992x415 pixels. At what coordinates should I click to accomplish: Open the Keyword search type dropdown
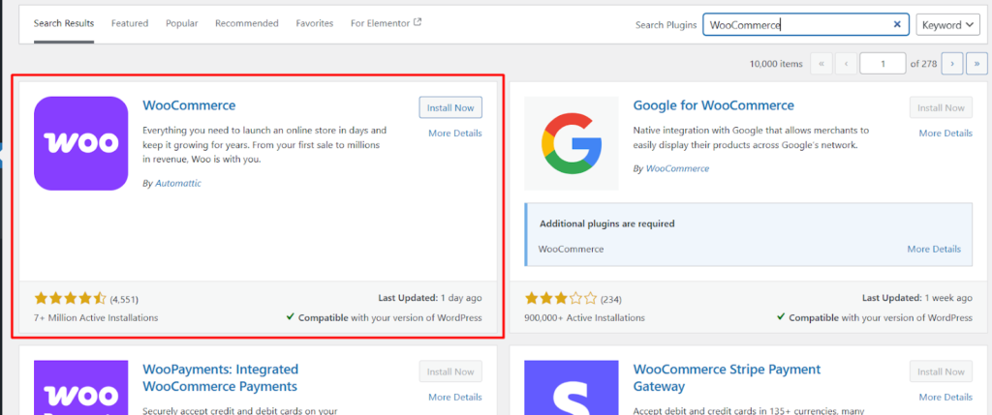[x=947, y=24]
